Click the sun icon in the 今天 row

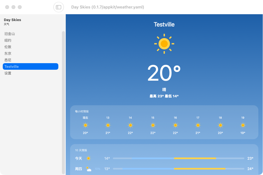[88, 158]
